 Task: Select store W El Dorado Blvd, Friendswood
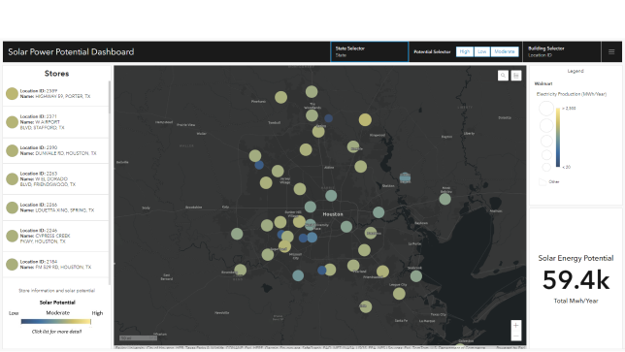[x=56, y=178]
